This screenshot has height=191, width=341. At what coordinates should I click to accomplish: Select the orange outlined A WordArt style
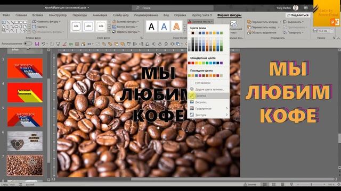click(x=176, y=27)
